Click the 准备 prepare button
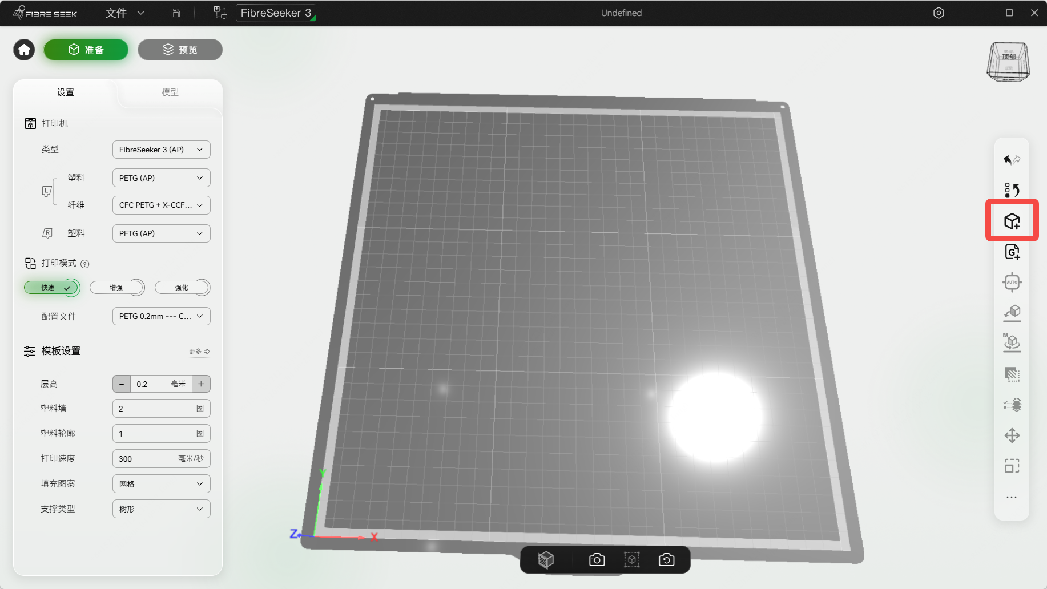Image resolution: width=1047 pixels, height=589 pixels. [86, 50]
